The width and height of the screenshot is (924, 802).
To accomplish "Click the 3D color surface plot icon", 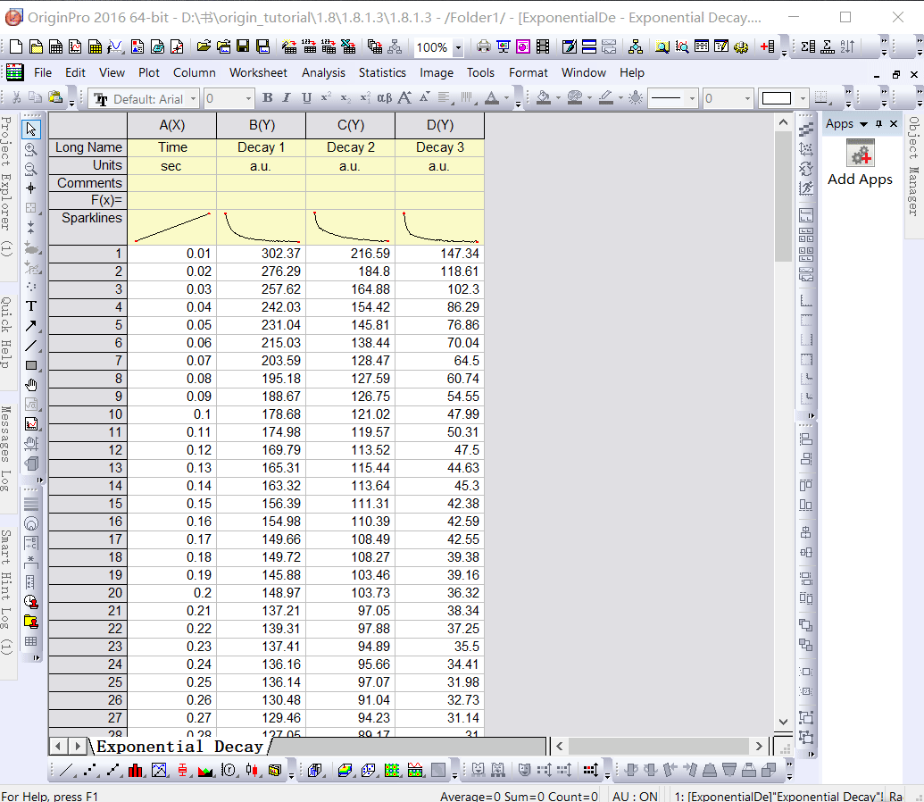I will pyautogui.click(x=345, y=770).
